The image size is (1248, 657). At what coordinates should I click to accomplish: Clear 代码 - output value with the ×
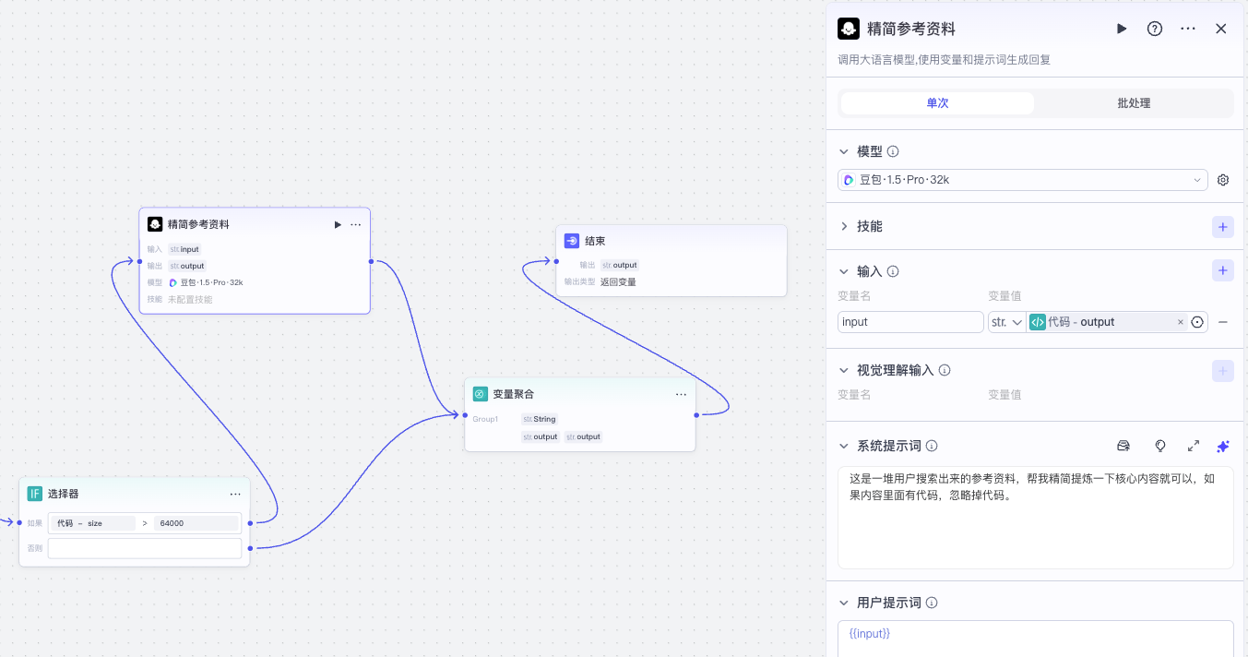point(1180,321)
